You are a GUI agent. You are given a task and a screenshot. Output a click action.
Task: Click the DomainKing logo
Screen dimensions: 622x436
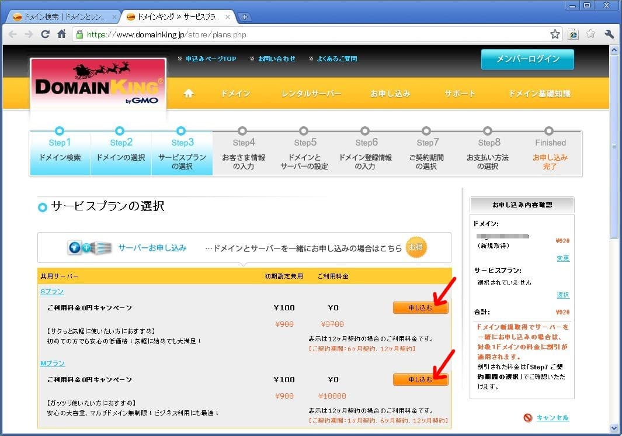98,86
